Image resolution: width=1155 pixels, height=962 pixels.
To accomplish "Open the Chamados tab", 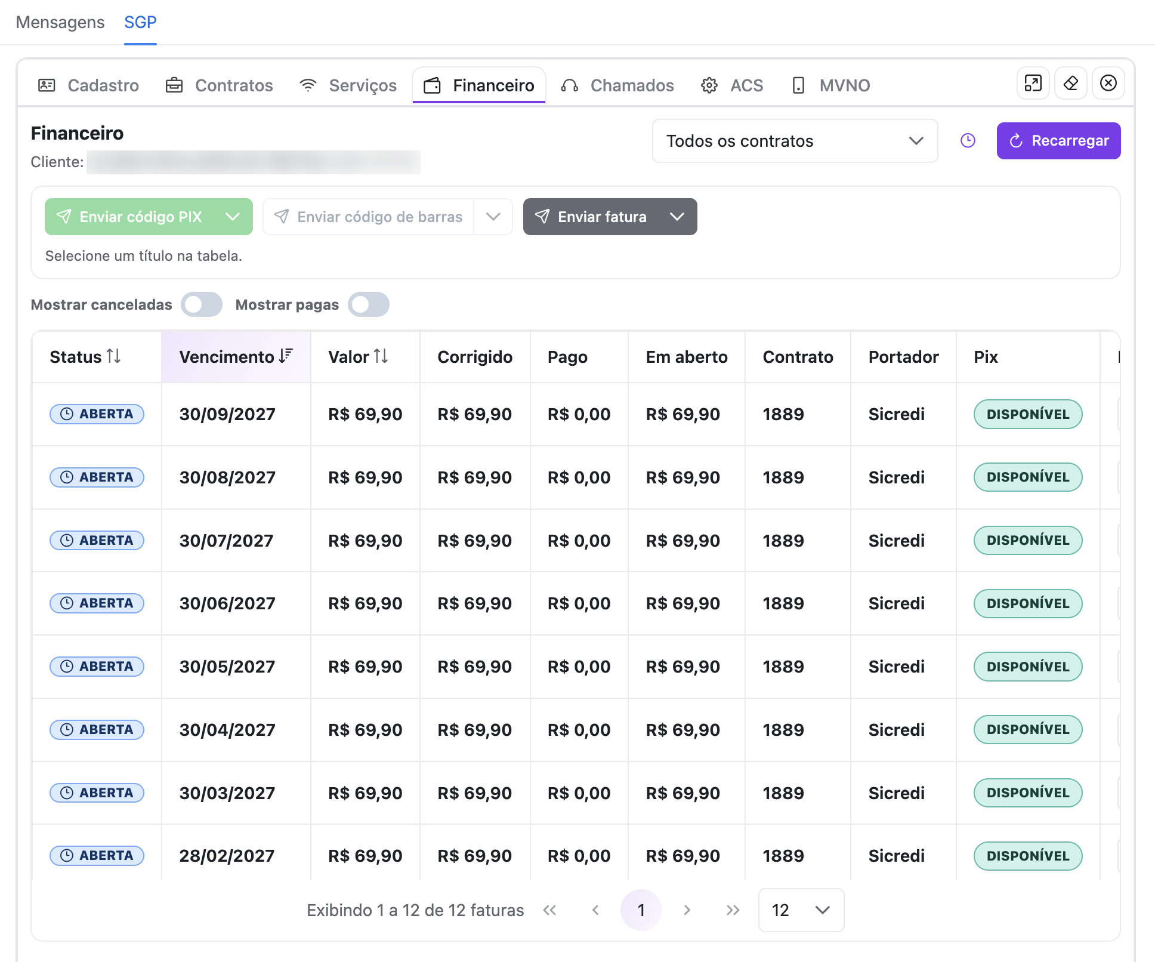I will (617, 85).
